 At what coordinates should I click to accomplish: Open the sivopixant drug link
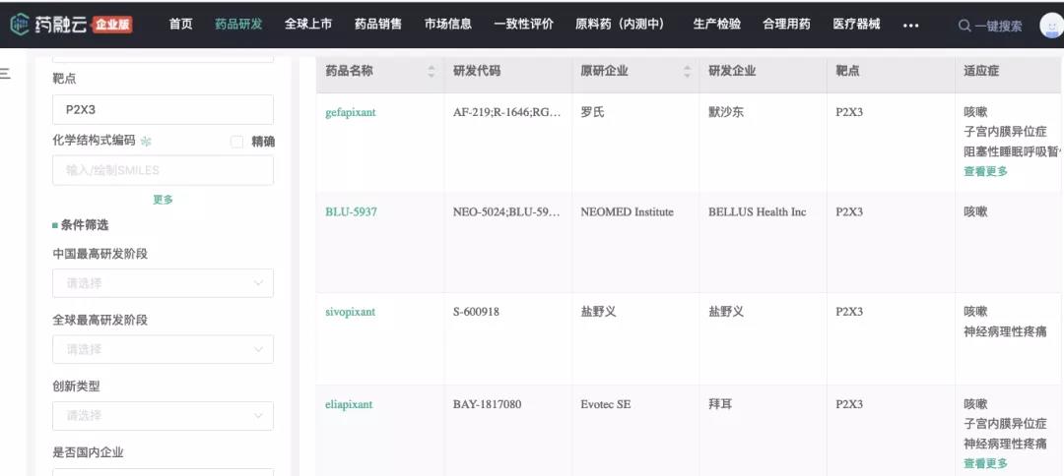tap(350, 312)
